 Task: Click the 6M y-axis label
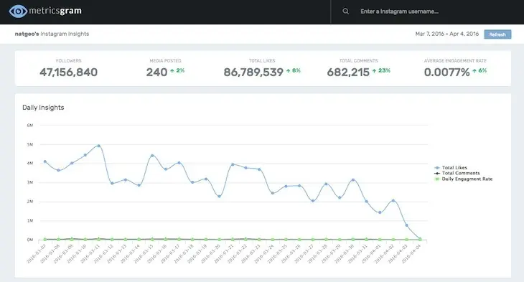pos(30,126)
